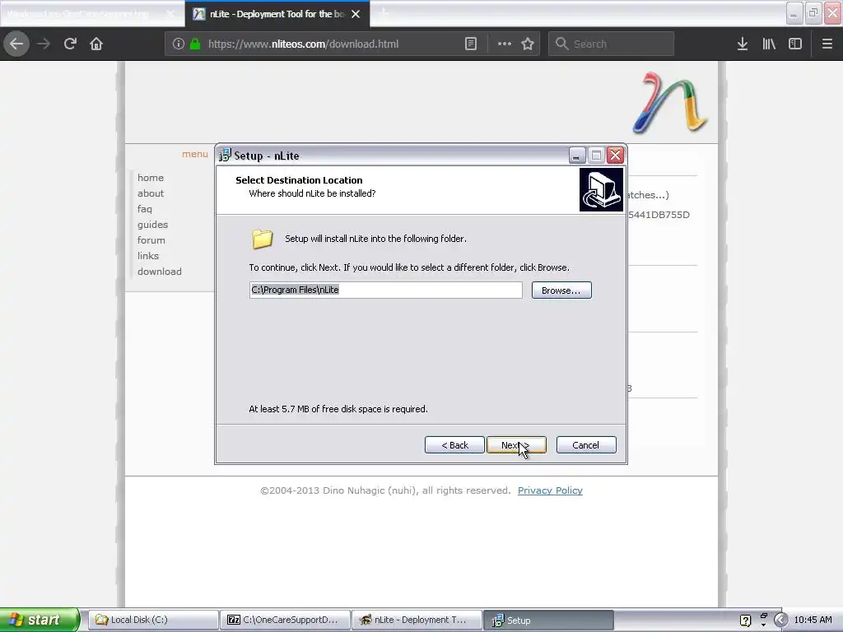Click Next > to continue installation
843x632 pixels.
pos(516,445)
